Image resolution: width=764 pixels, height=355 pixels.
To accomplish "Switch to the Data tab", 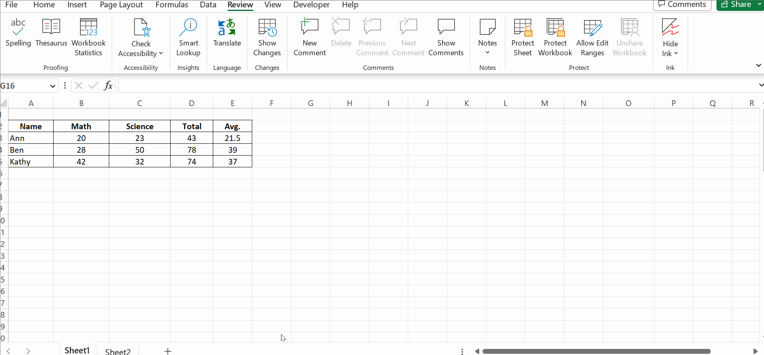I will click(208, 5).
